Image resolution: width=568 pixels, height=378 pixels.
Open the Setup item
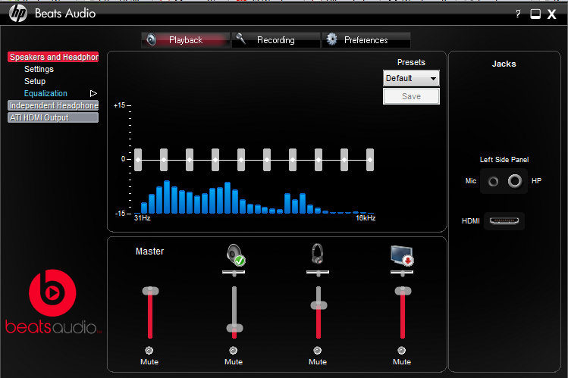(x=35, y=81)
